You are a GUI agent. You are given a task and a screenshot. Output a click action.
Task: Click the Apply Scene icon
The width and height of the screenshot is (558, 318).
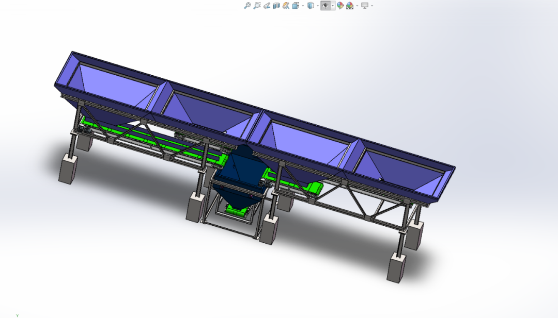point(350,6)
